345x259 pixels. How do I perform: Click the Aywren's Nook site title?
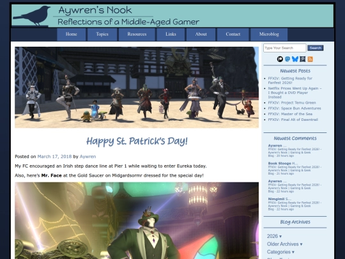pyautogui.click(x=95, y=10)
